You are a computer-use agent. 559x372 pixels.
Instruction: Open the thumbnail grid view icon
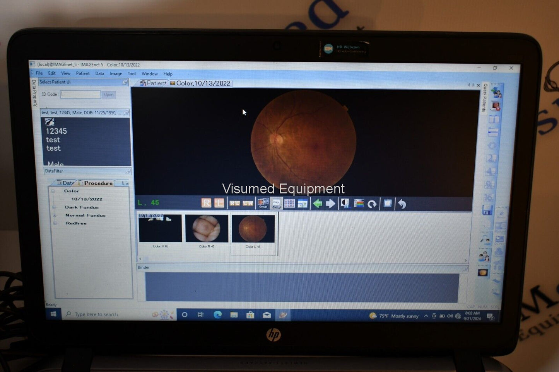tap(289, 204)
